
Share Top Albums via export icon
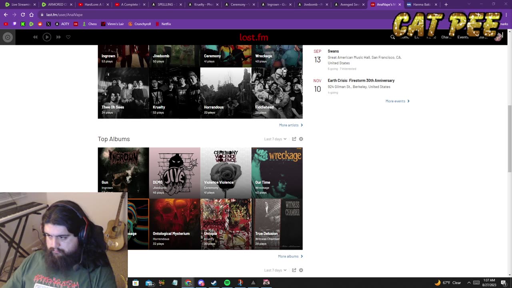click(294, 139)
